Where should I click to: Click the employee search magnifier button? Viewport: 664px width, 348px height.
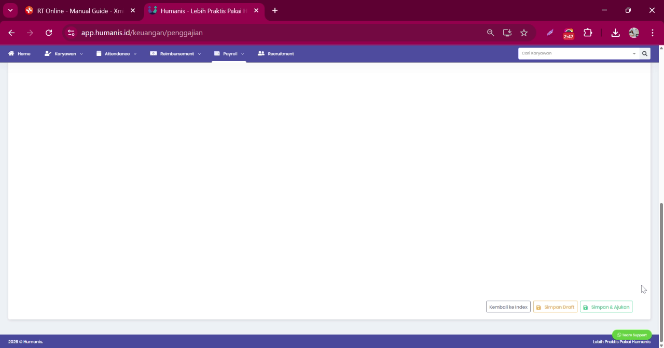tap(645, 53)
